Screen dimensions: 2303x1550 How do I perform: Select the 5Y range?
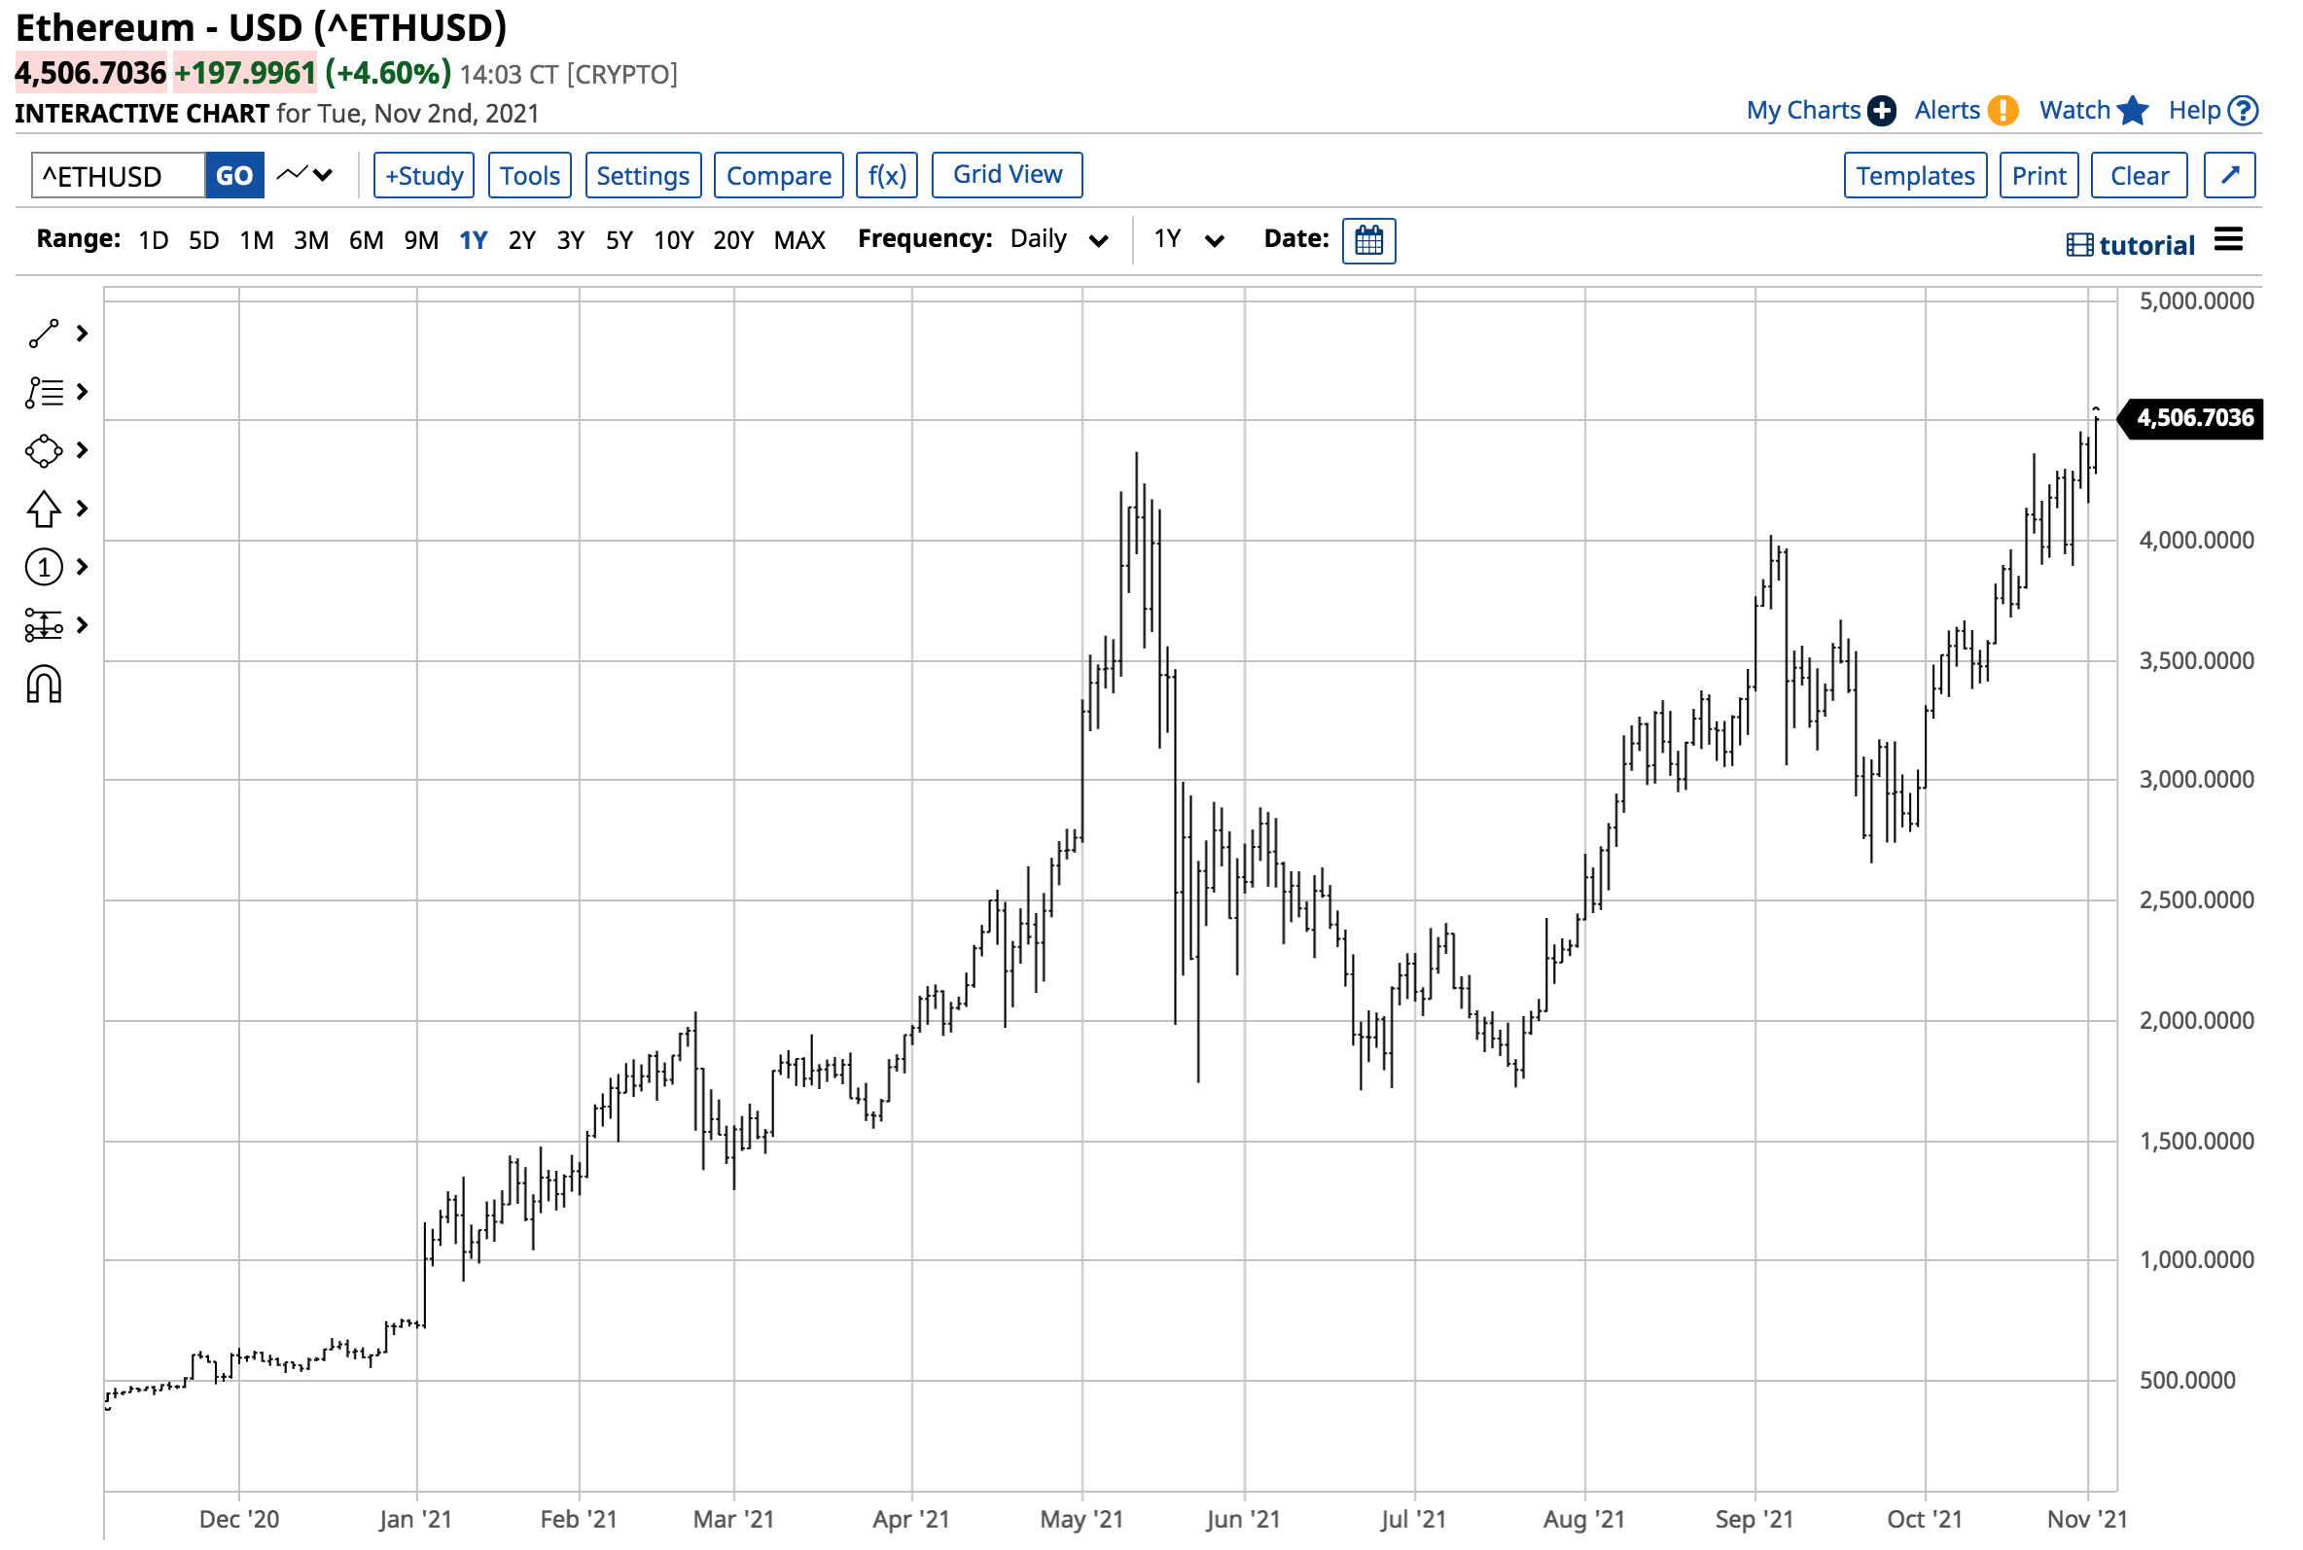point(619,240)
